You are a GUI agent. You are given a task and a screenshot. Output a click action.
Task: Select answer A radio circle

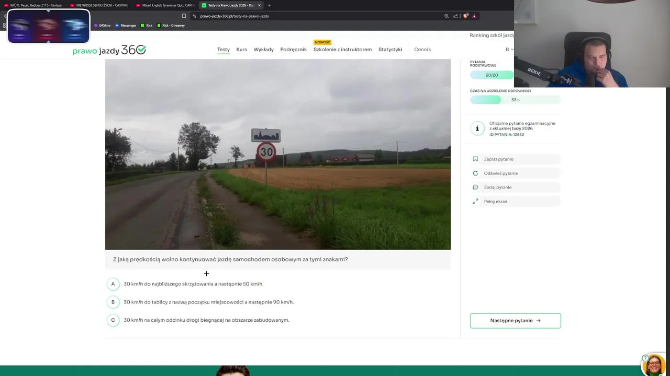click(113, 284)
